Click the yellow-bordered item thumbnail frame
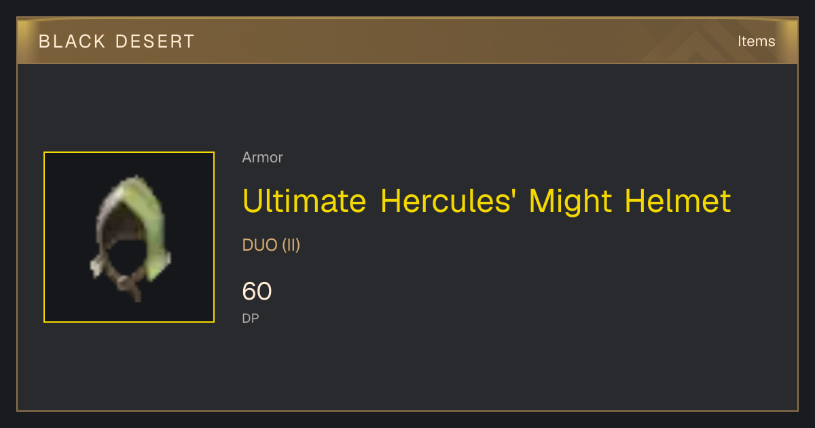Image resolution: width=815 pixels, height=428 pixels. click(x=129, y=237)
